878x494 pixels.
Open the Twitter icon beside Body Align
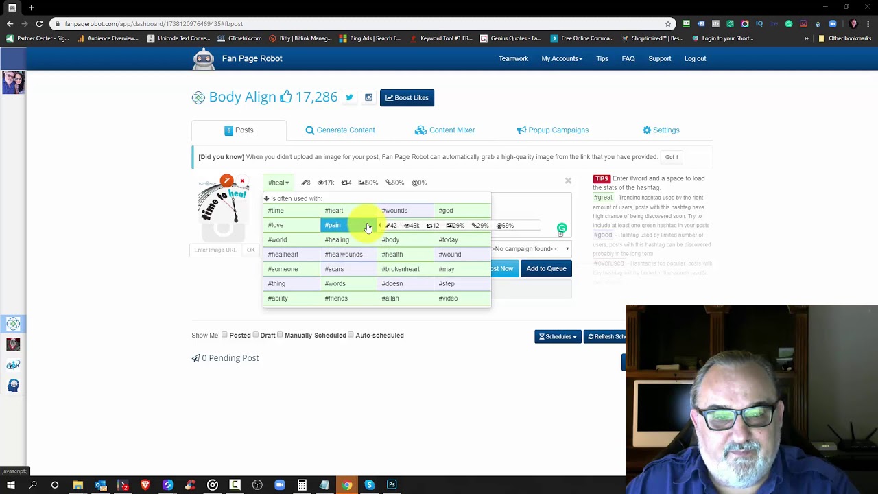tap(349, 97)
